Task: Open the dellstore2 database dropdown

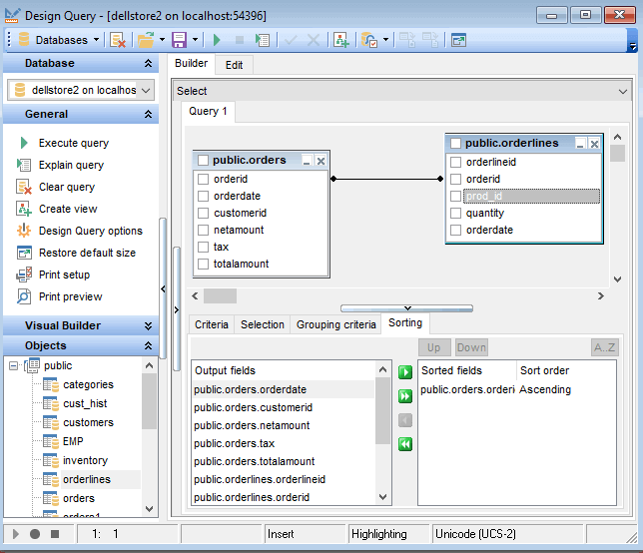Action: coord(146,90)
